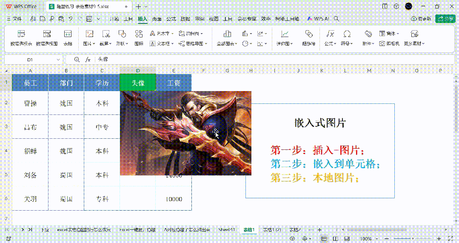459x243 pixels.
Task: Click zoom out minus button
Action: pyautogui.click(x=387, y=239)
